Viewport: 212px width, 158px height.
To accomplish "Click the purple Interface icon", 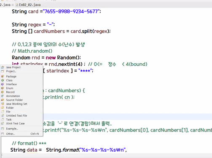I will [3, 84].
